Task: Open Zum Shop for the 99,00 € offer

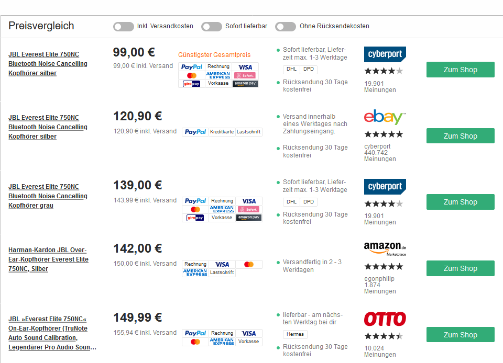Action: [460, 70]
